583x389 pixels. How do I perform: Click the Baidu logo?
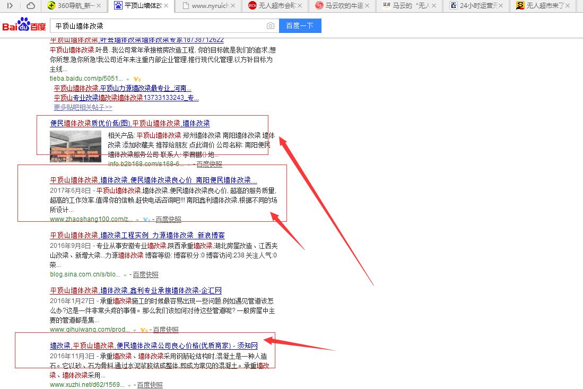23,26
